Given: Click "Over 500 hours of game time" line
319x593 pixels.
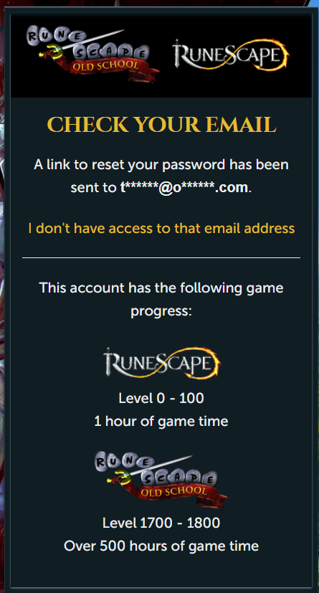Looking at the screenshot, I should [161, 546].
